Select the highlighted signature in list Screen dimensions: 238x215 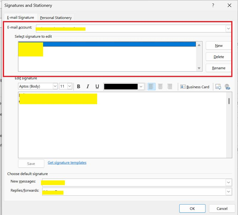(107, 44)
